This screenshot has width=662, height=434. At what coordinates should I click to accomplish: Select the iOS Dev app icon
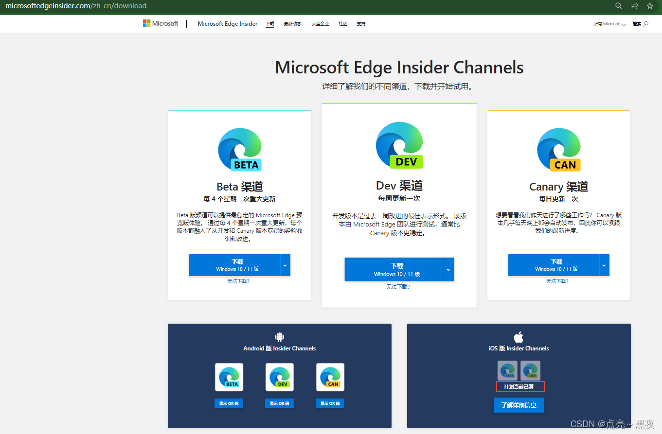pos(530,370)
